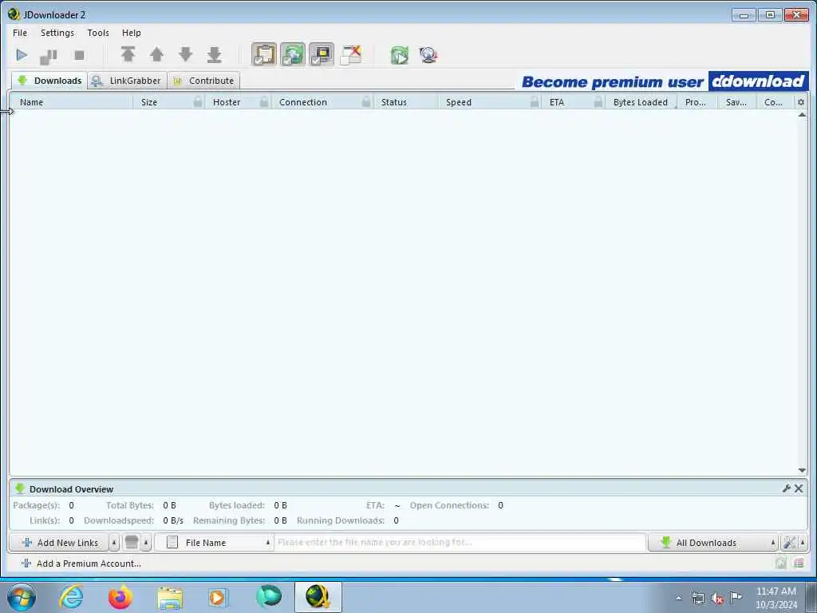Move selection up one position
The image size is (817, 613).
coord(157,54)
